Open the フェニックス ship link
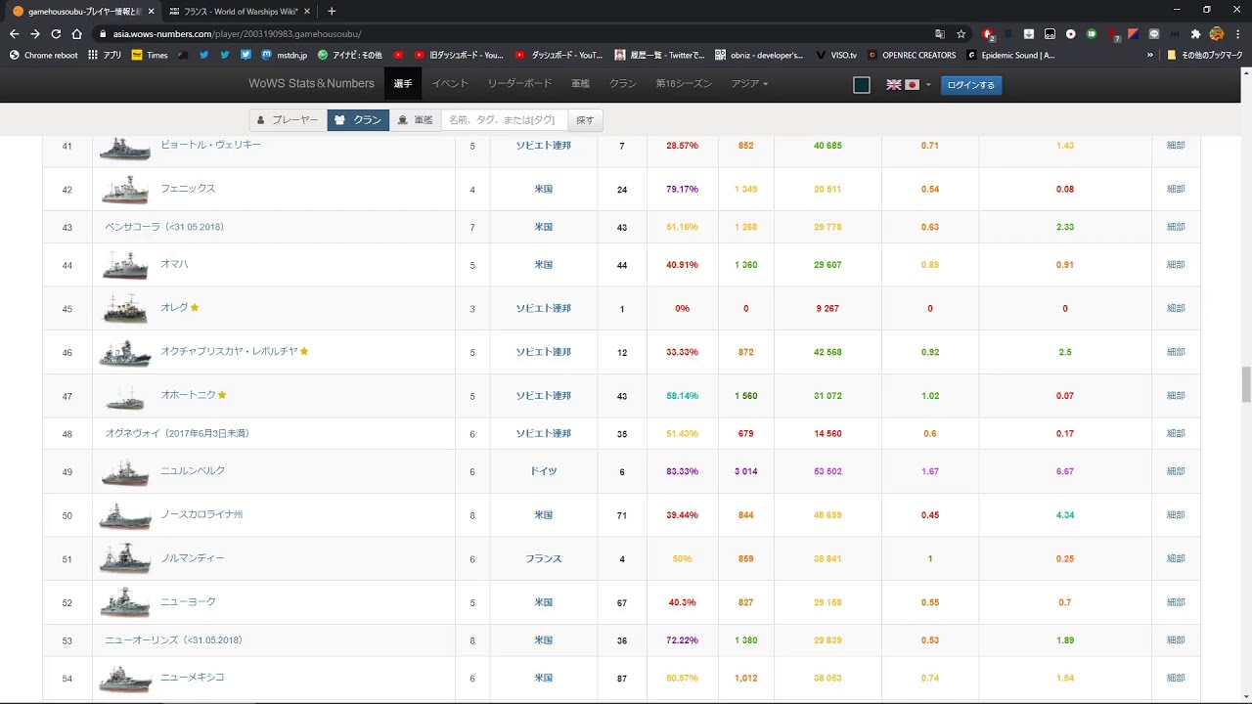 click(x=188, y=189)
